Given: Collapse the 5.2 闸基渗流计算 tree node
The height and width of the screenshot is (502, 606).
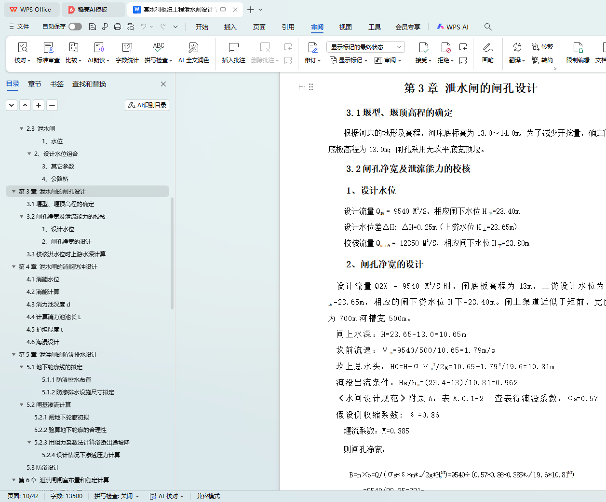Looking at the screenshot, I should pyautogui.click(x=21, y=404).
